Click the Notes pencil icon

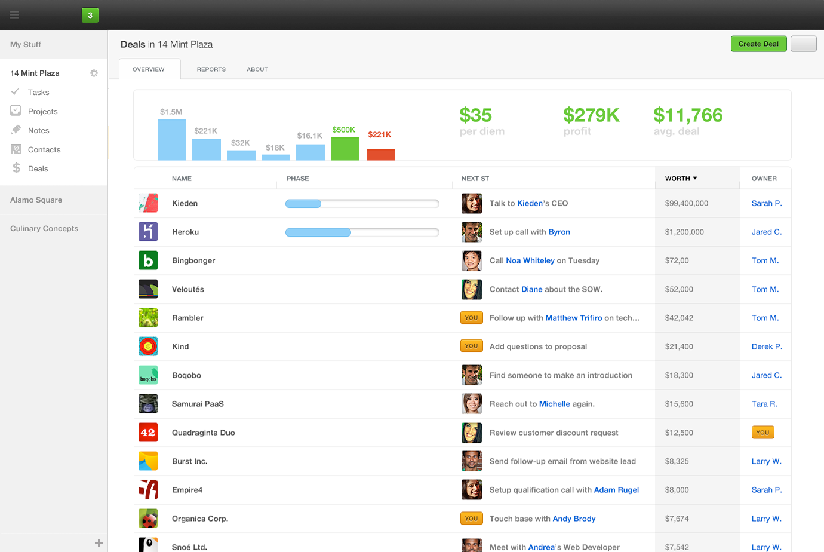16,130
